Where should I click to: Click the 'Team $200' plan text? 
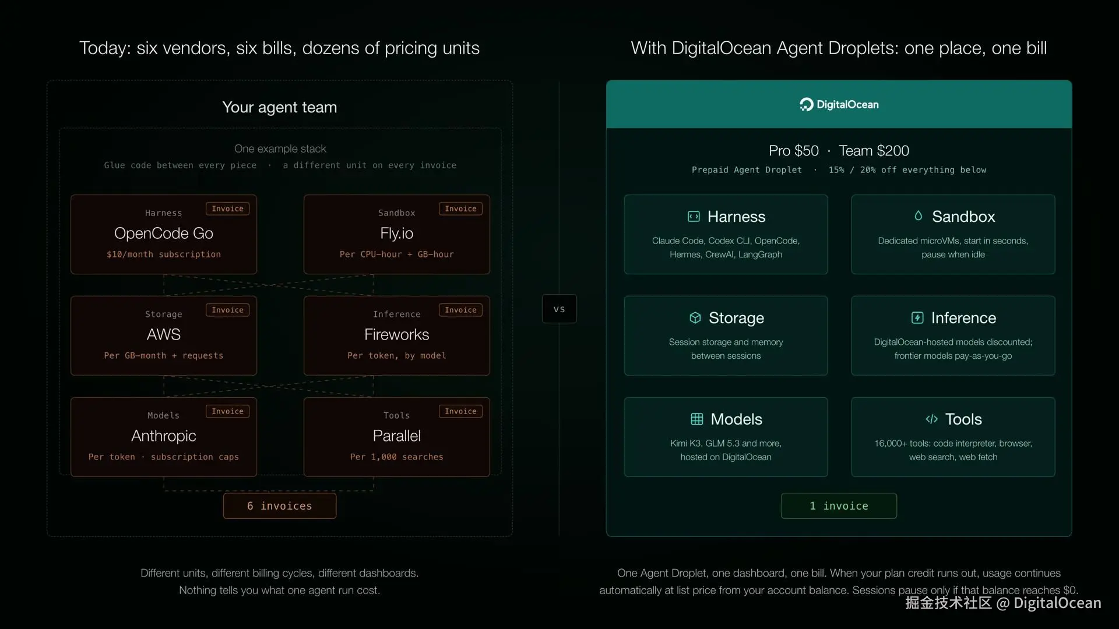[874, 151]
